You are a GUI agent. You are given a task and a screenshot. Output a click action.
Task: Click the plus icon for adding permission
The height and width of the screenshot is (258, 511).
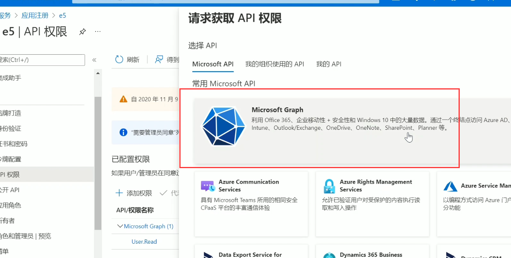(x=119, y=193)
